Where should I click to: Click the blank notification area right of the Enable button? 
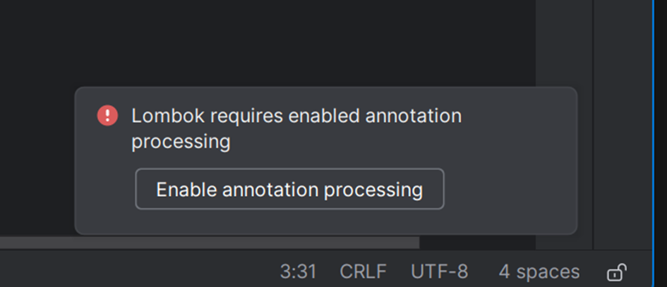[x=508, y=189]
